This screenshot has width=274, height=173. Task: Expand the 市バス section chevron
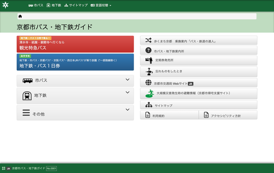(x=127, y=80)
